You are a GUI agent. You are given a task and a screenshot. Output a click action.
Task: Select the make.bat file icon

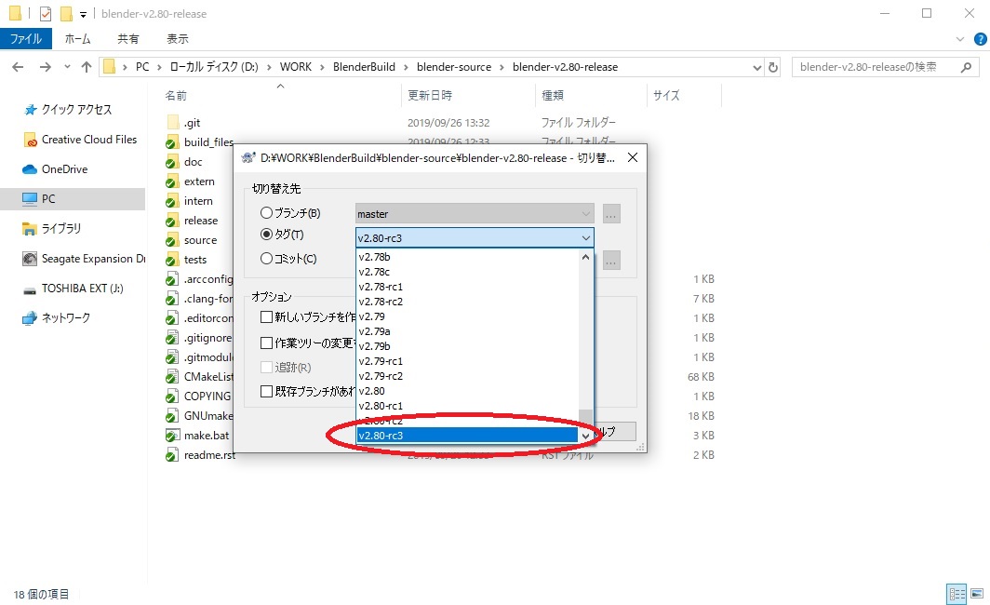172,435
